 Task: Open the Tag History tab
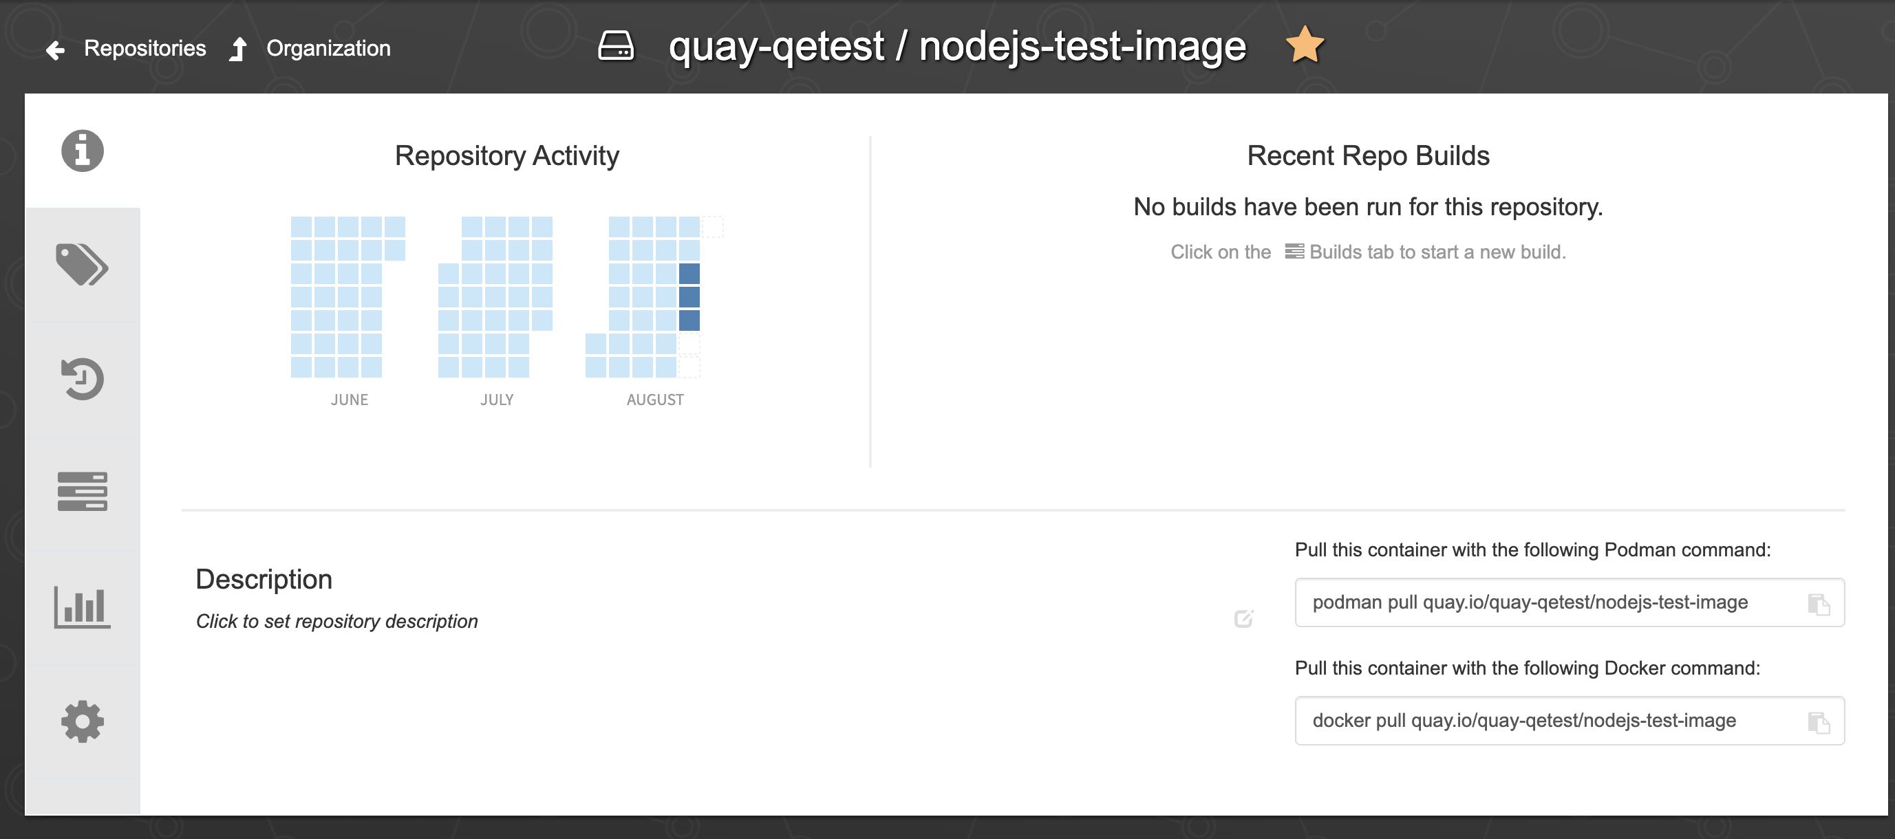coord(83,379)
